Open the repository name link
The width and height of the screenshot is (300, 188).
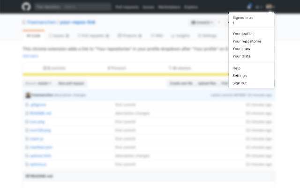[77, 22]
